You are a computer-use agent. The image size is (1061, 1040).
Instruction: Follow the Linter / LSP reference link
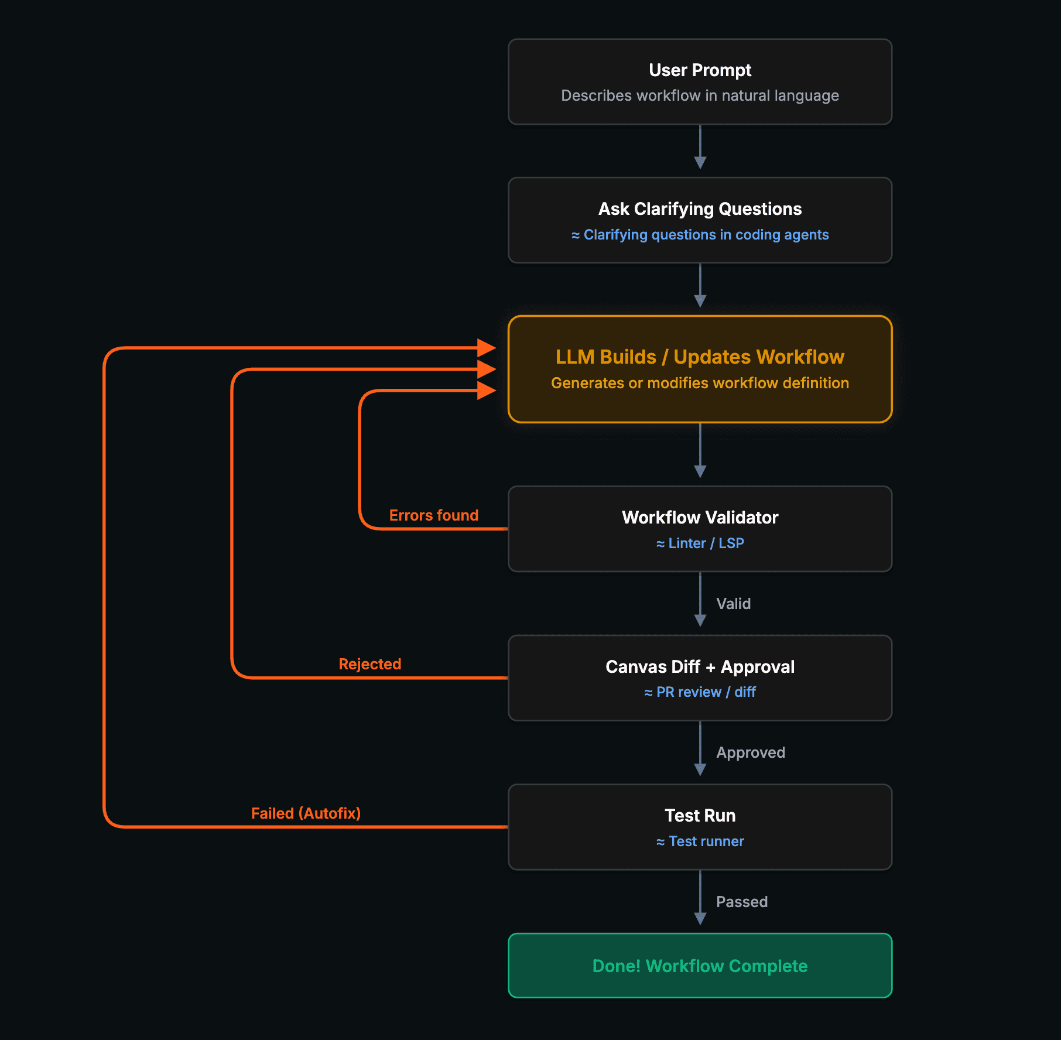(x=699, y=543)
